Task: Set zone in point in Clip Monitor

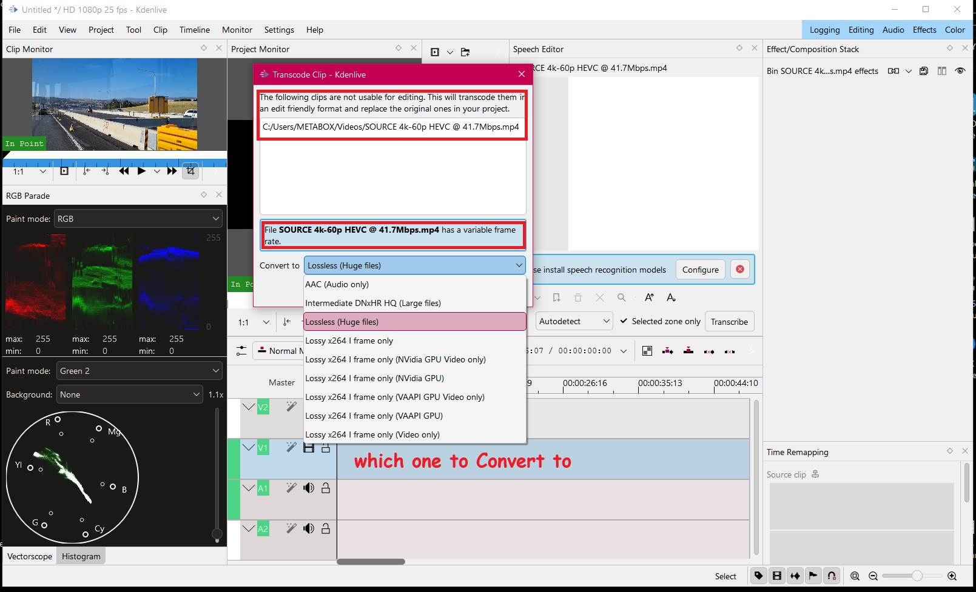Action: [87, 171]
